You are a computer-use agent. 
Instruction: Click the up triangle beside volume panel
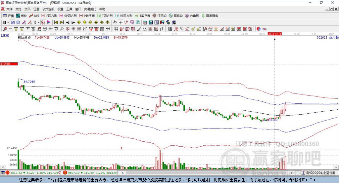point(3,167)
